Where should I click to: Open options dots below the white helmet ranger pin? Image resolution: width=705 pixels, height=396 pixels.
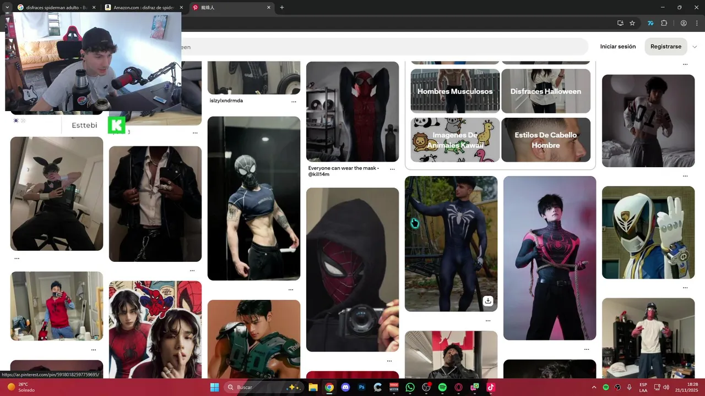(685, 288)
